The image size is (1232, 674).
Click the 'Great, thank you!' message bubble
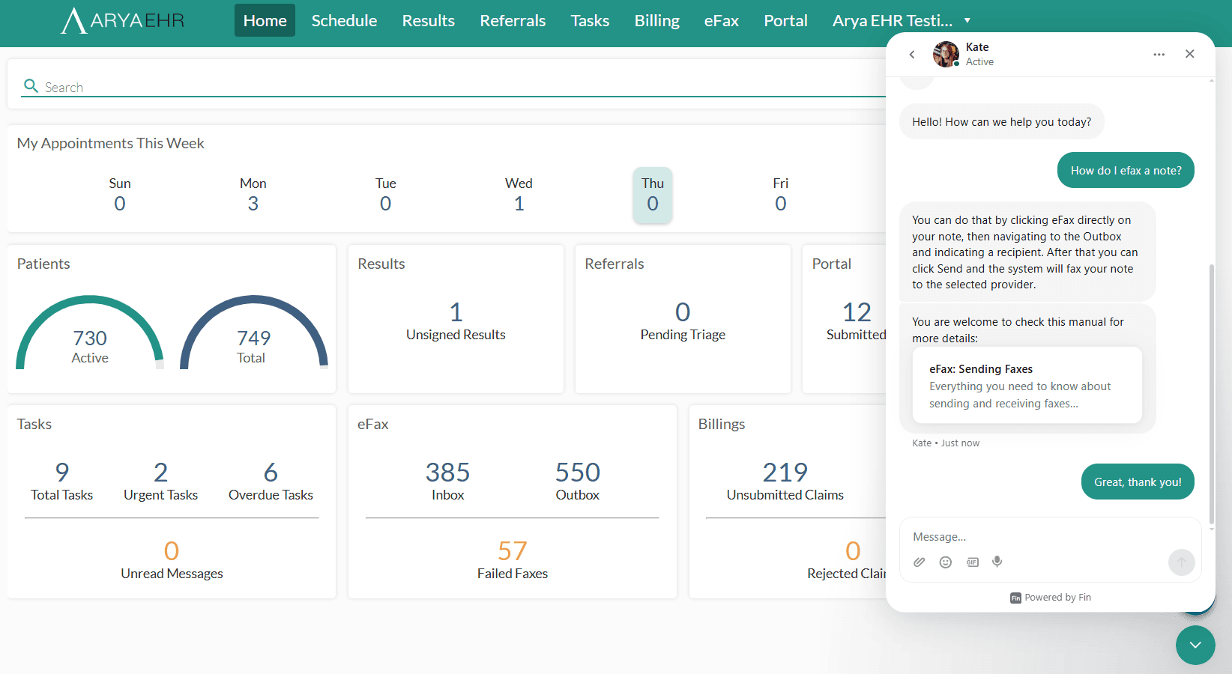[1138, 482]
